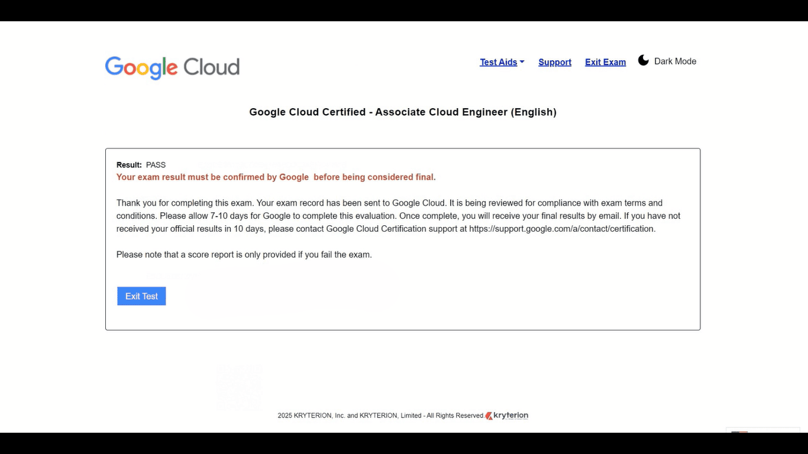This screenshot has width=808, height=454.
Task: Click the Associate Cloud Engineer exam title
Action: (403, 112)
